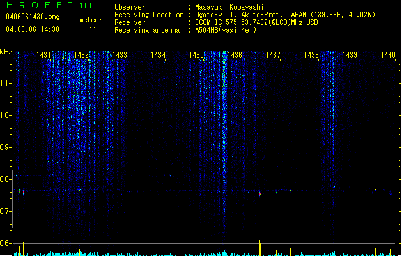Click the 'Observer' label
This screenshot has width=402, height=256.
coord(130,7)
